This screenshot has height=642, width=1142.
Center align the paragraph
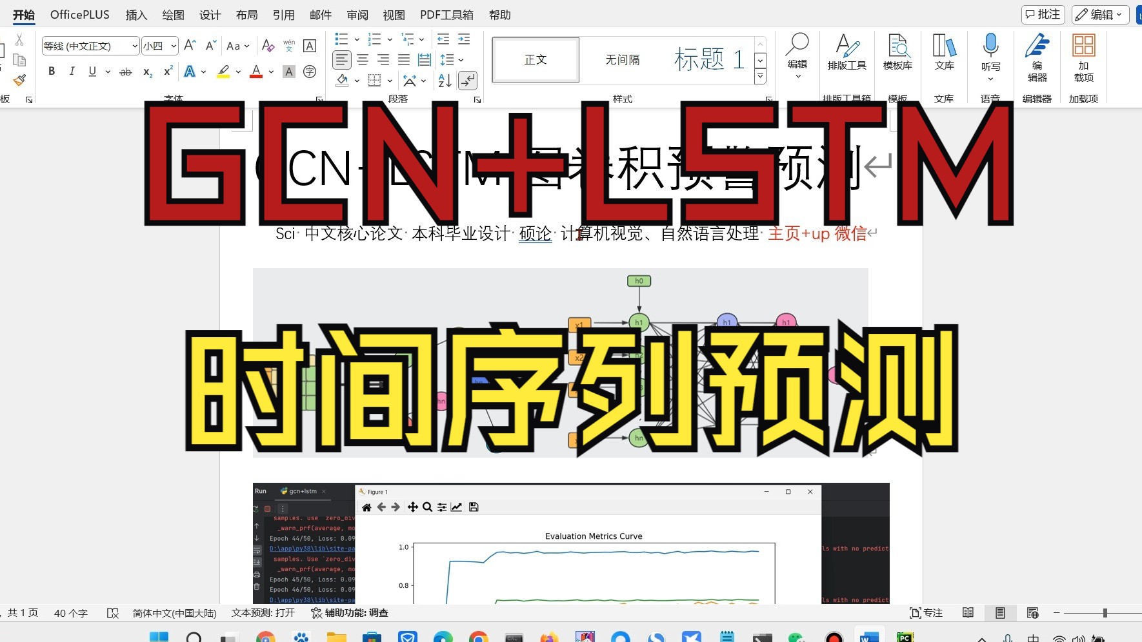363,60
